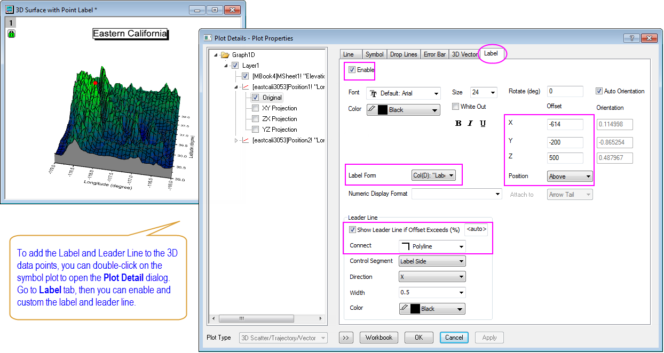
Task: Toggle the Layer1 checkbox in tree
Action: [235, 65]
